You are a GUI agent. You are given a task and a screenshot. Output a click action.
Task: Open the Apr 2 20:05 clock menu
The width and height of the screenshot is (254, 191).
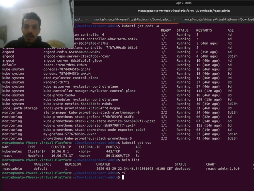(184, 3)
